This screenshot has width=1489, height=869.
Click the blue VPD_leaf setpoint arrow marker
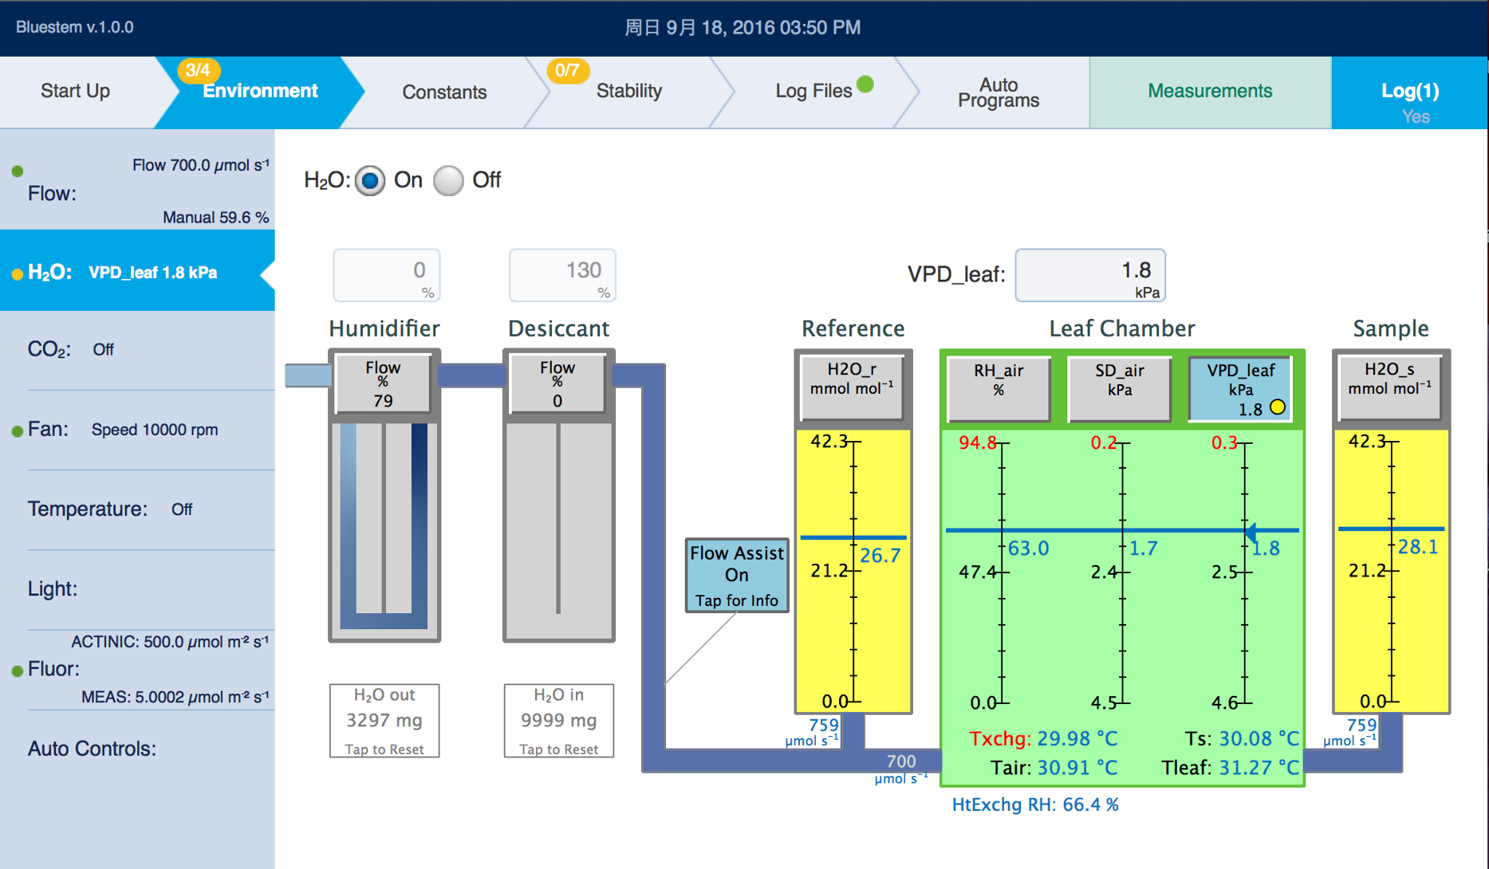[1251, 531]
